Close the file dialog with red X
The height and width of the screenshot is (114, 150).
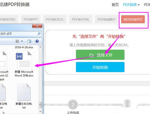(x=37, y=26)
